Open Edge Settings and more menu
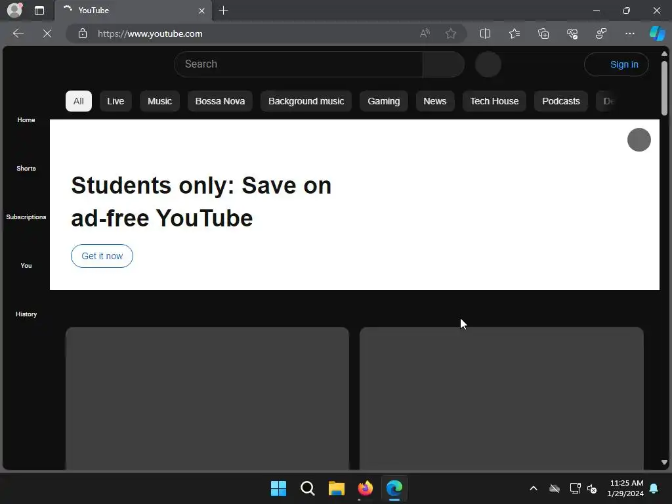This screenshot has height=504, width=672. point(629,33)
